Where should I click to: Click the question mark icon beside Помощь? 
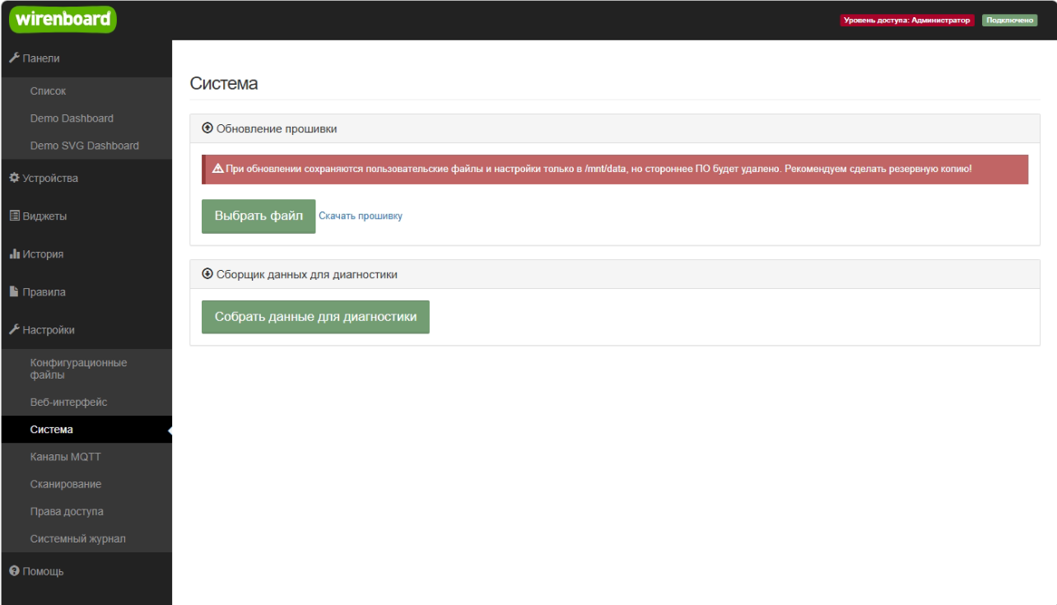14,571
